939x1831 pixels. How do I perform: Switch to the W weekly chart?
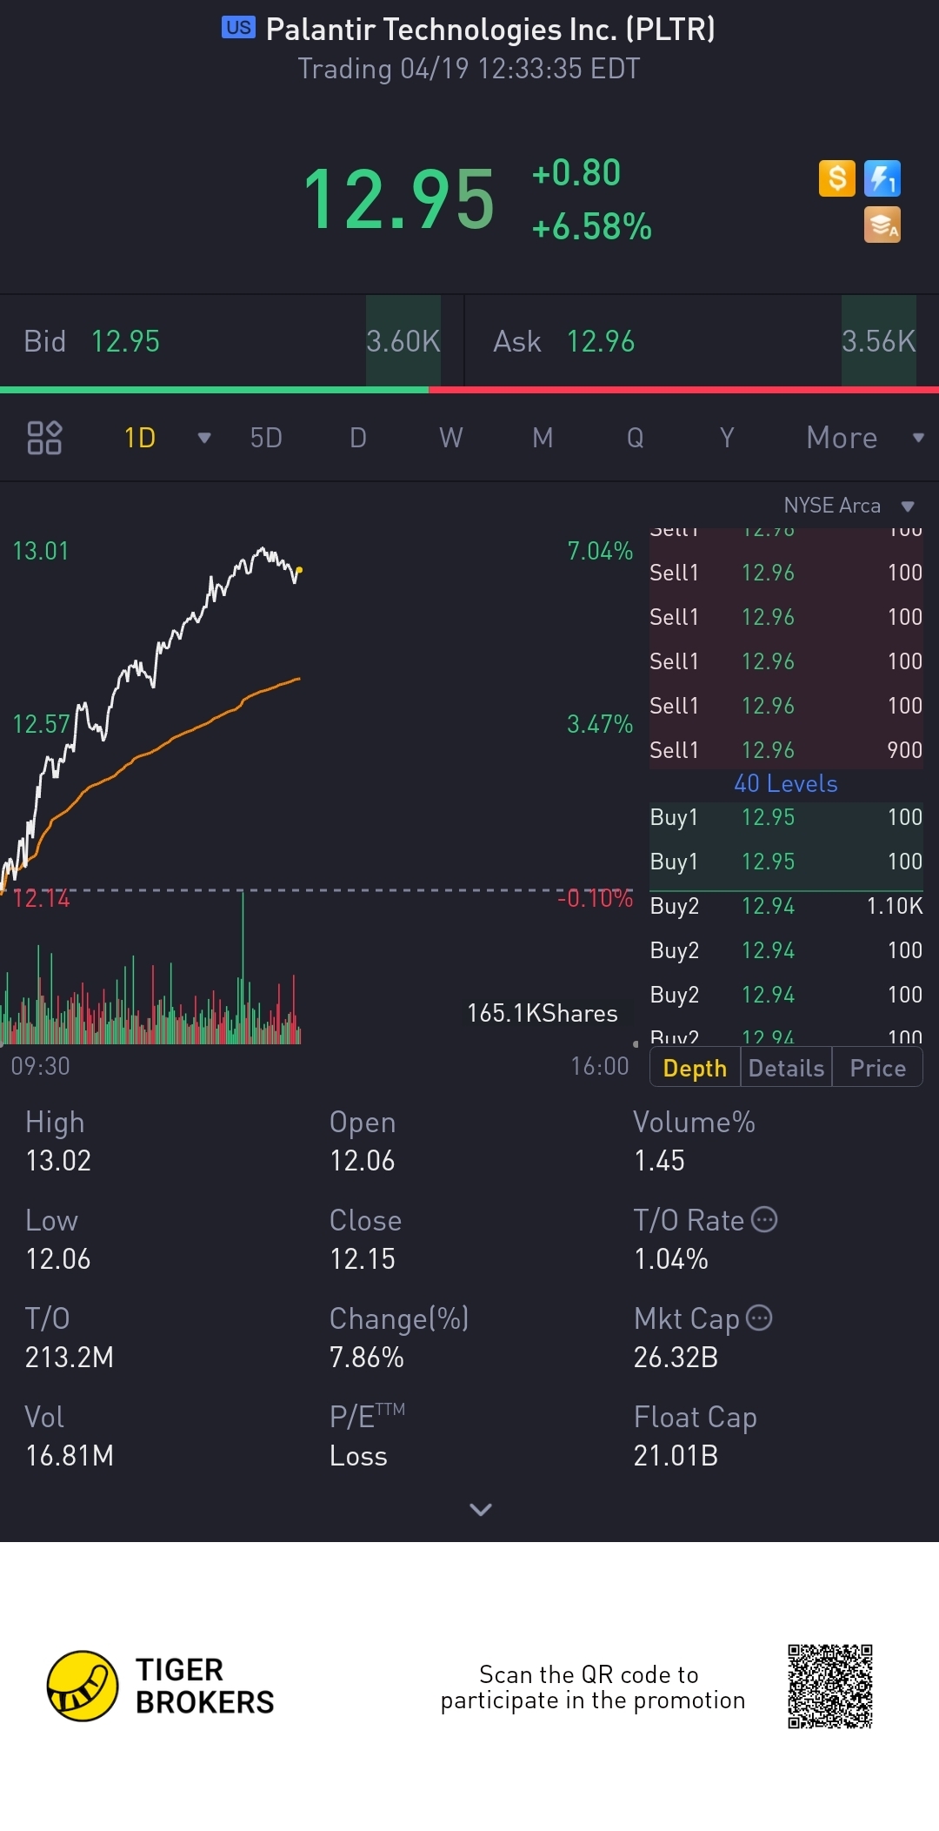(450, 438)
